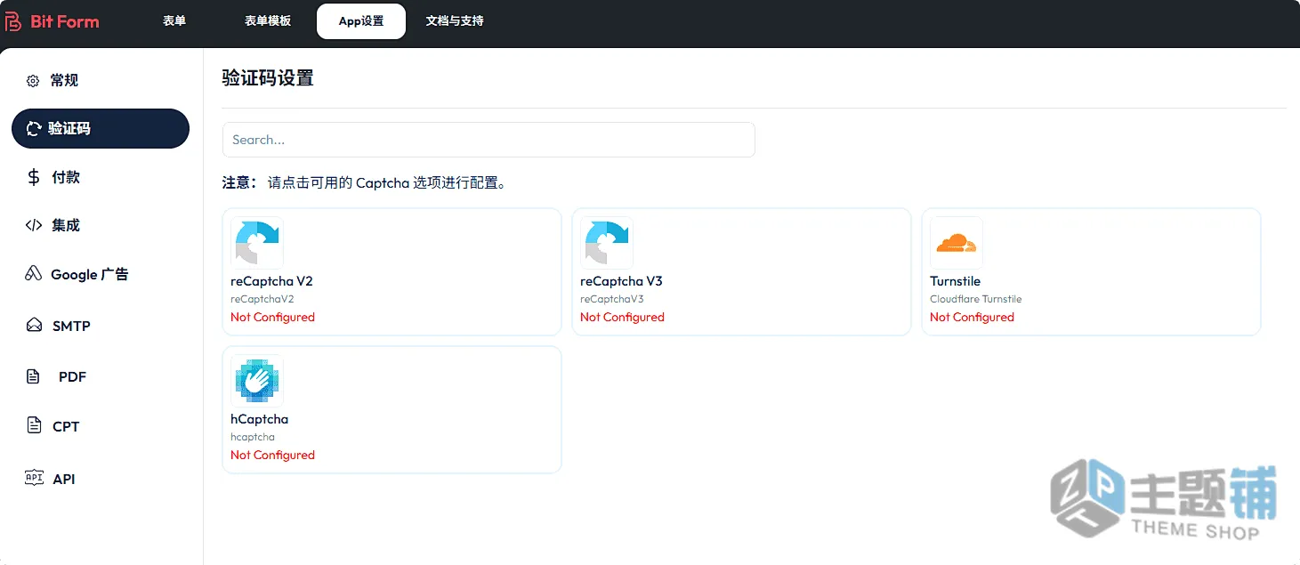Click the reCaptcha V2 logo
1300x565 pixels.
click(257, 243)
